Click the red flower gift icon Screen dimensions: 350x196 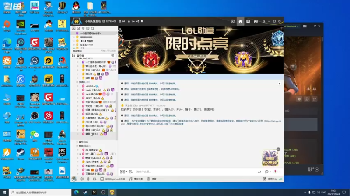[275, 172]
